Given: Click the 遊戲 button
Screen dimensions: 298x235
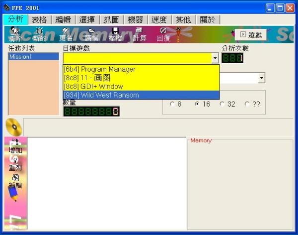Looking at the screenshot, I should [x=250, y=35].
